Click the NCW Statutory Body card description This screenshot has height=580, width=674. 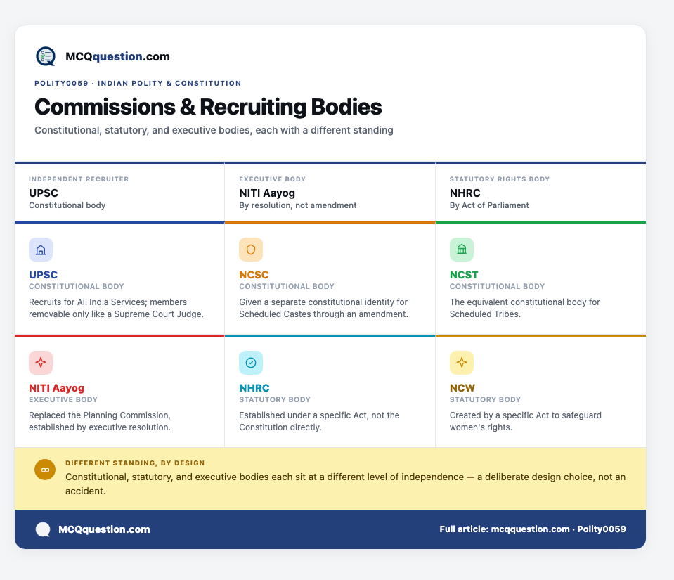pos(525,421)
